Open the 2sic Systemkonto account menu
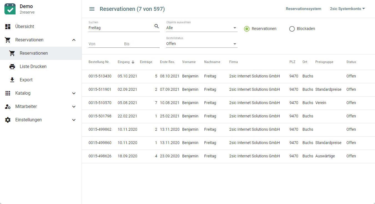This screenshot has width=375, height=204. click(x=347, y=9)
